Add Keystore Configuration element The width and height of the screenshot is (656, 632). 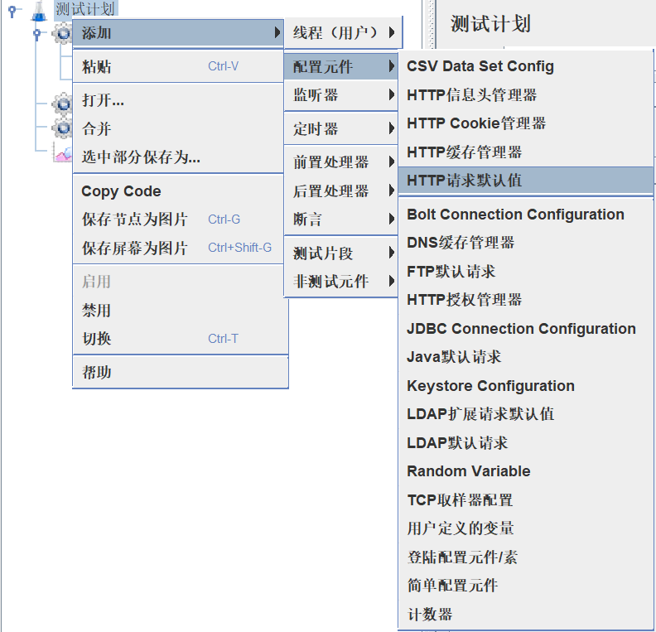(526, 386)
